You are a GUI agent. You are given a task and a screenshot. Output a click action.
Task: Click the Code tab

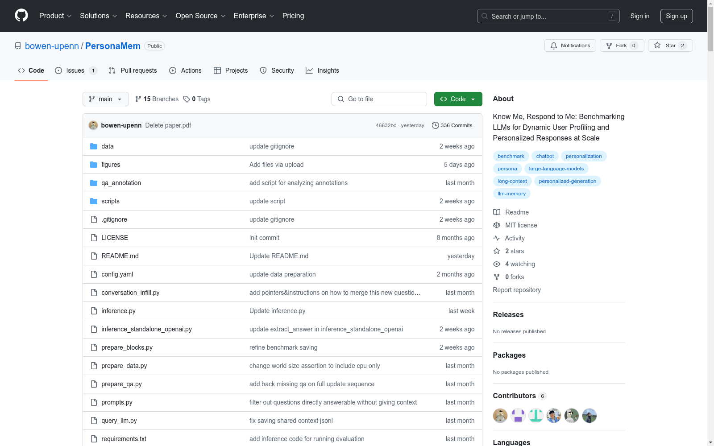[x=31, y=70]
